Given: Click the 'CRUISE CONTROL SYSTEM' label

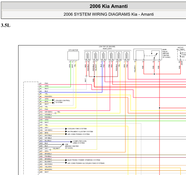Looking at the screenshot, I should [63, 101].
